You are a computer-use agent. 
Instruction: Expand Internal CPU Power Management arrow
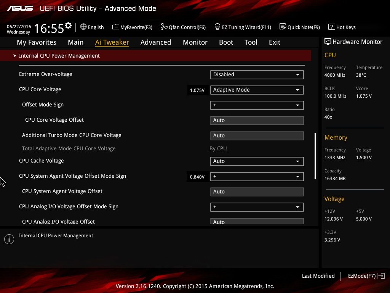15,56
